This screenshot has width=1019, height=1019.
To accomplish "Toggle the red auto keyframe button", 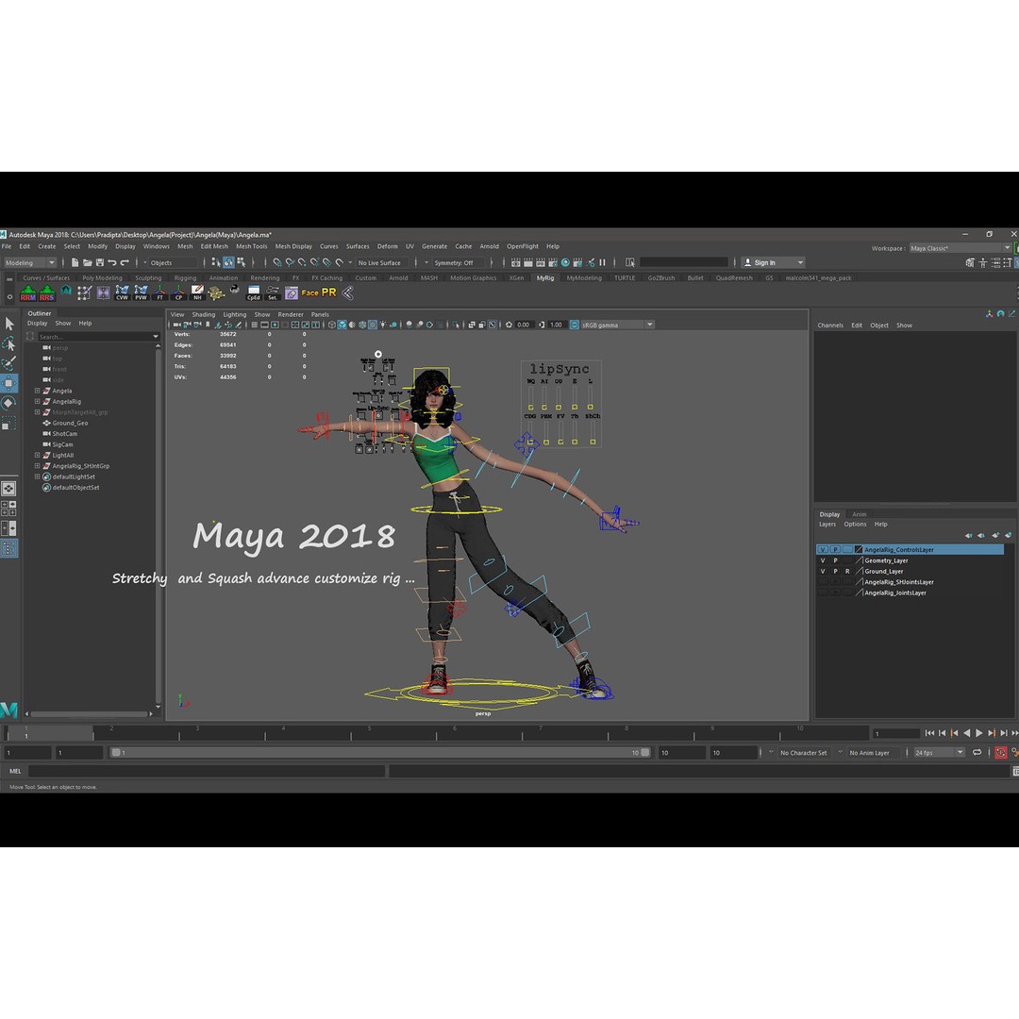I will click(x=1000, y=753).
